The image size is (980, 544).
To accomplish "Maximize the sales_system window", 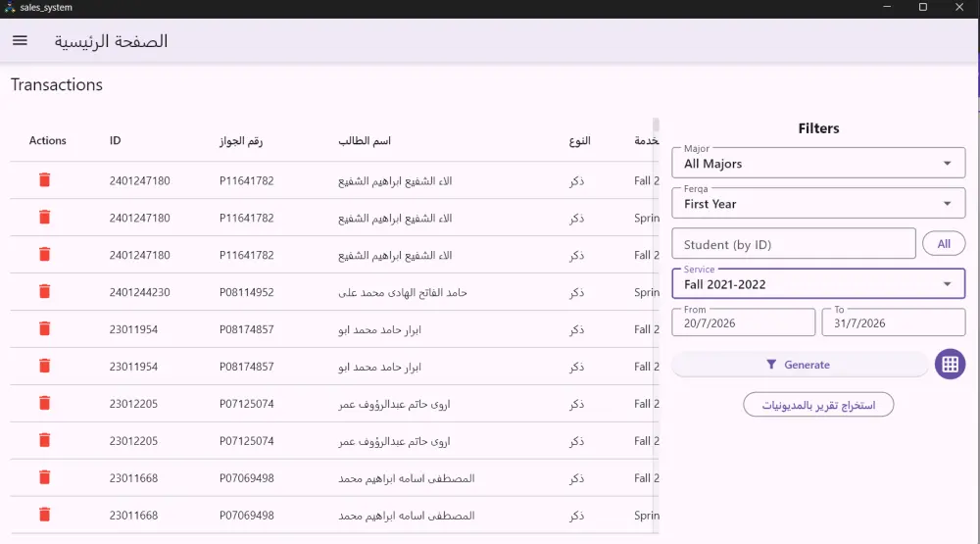I will (x=922, y=7).
